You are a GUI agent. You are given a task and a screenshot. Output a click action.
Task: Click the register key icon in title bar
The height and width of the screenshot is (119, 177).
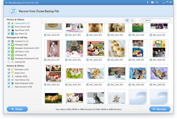[157, 3]
